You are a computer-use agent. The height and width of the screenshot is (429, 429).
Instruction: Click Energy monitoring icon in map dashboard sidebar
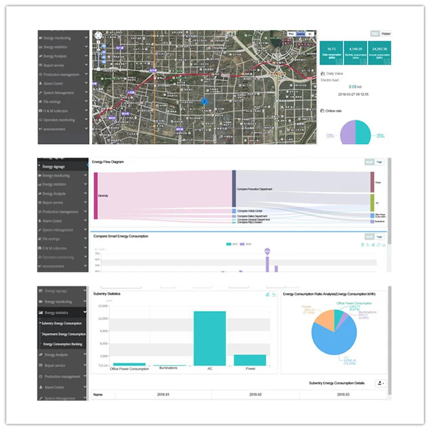pos(41,38)
